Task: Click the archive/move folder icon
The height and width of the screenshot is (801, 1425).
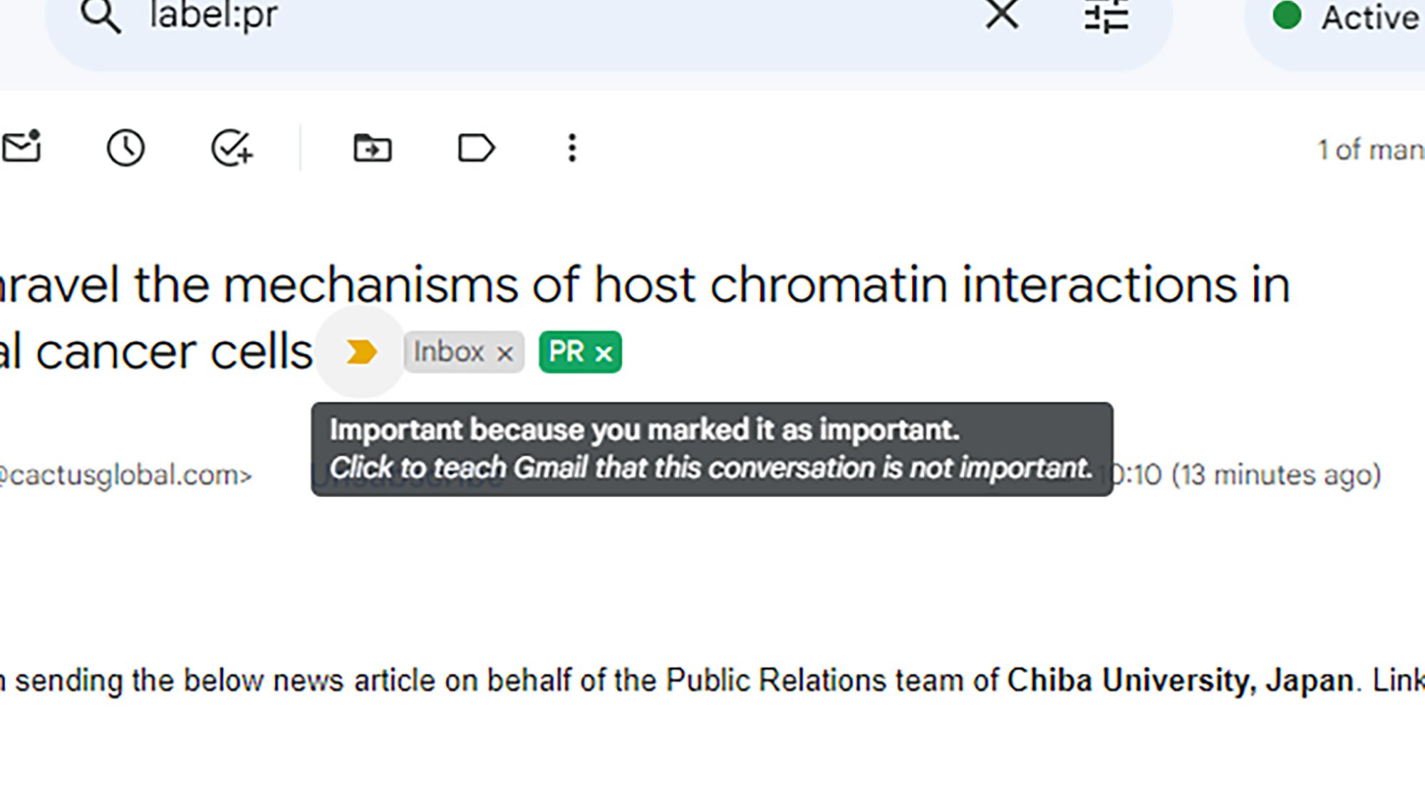Action: click(x=372, y=147)
